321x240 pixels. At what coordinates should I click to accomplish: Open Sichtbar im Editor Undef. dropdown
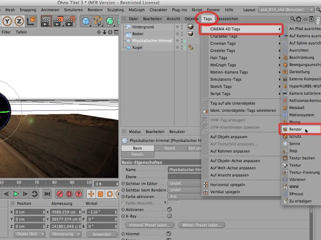(185, 184)
